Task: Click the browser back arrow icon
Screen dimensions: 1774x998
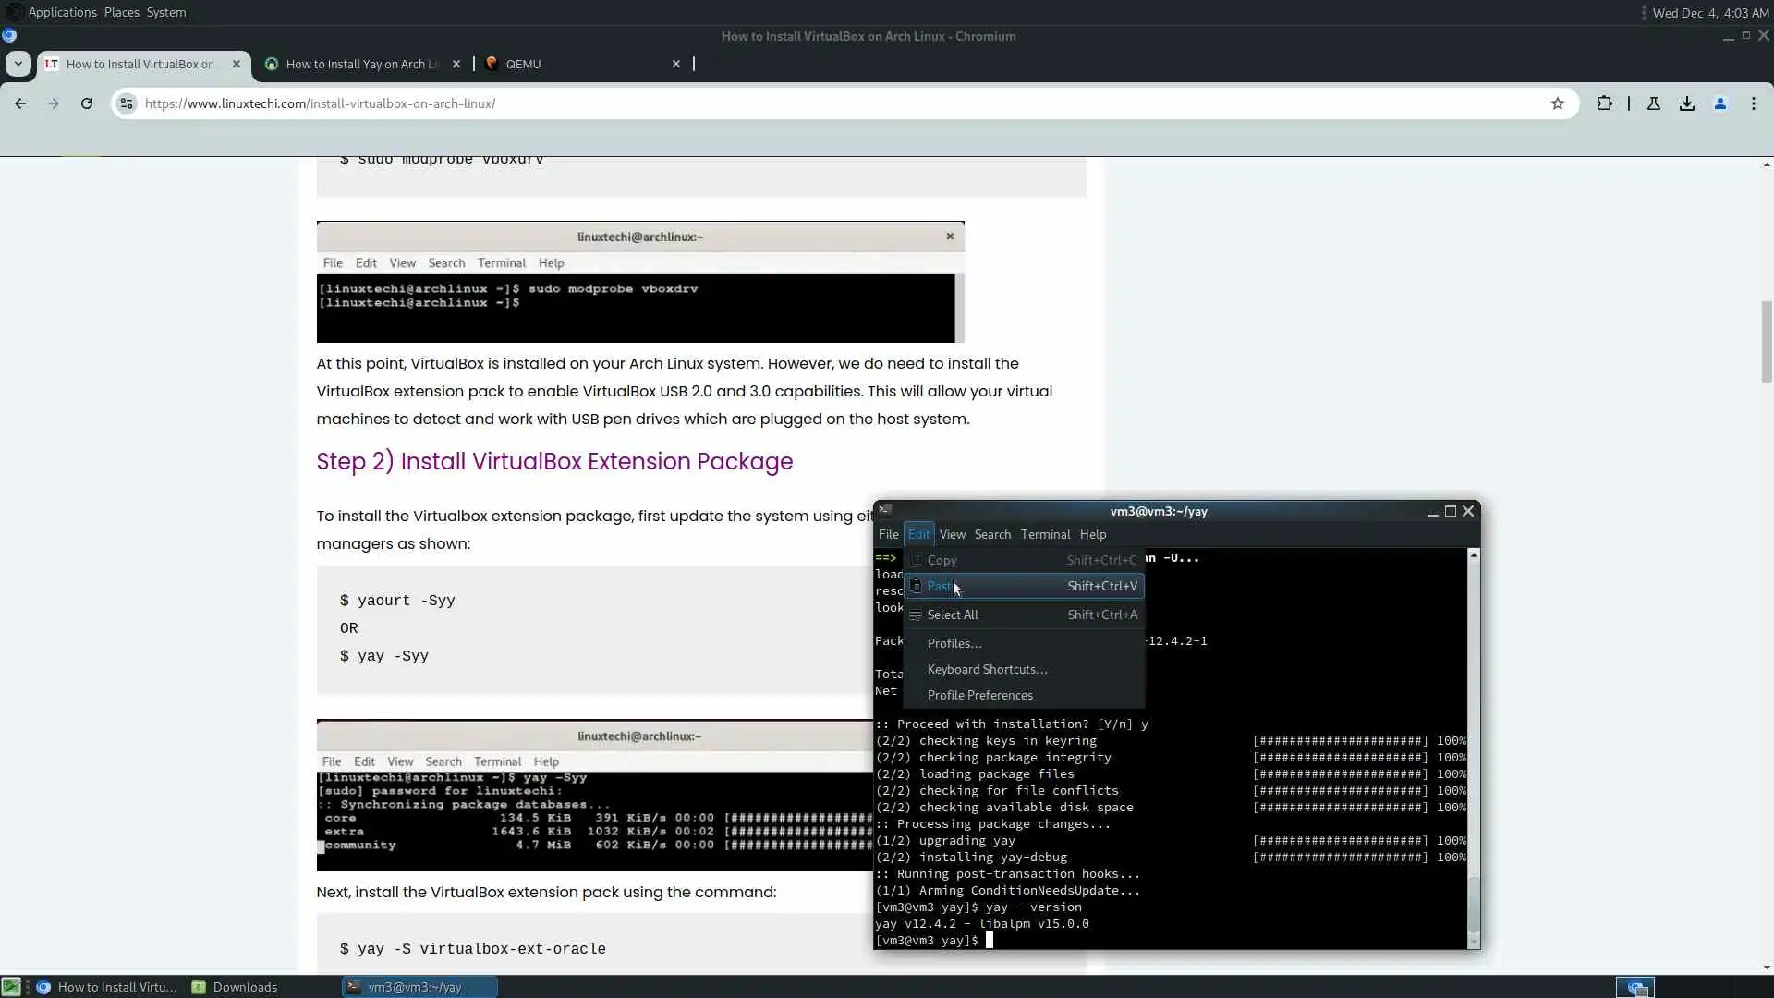Action: (x=20, y=103)
